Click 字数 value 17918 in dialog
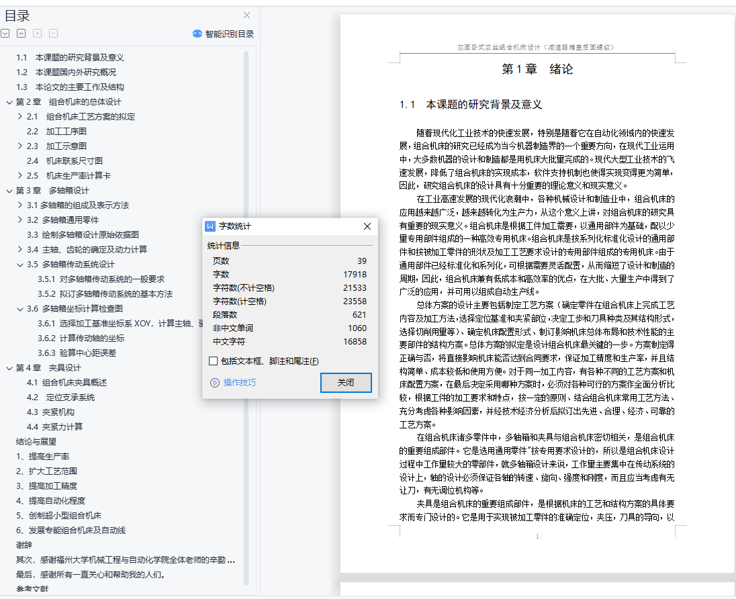 point(355,275)
